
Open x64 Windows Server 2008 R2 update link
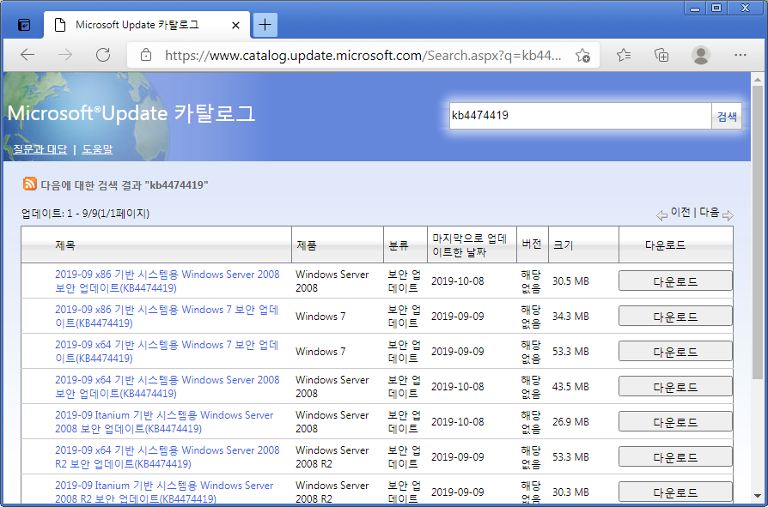pos(167,457)
